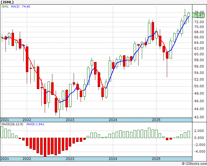This screenshot has height=166, width=207.
Task: Click the current price tag 75.87
Action: point(199,15)
